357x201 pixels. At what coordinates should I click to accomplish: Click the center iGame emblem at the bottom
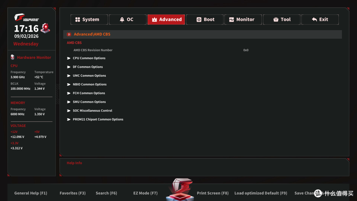pos(180,190)
